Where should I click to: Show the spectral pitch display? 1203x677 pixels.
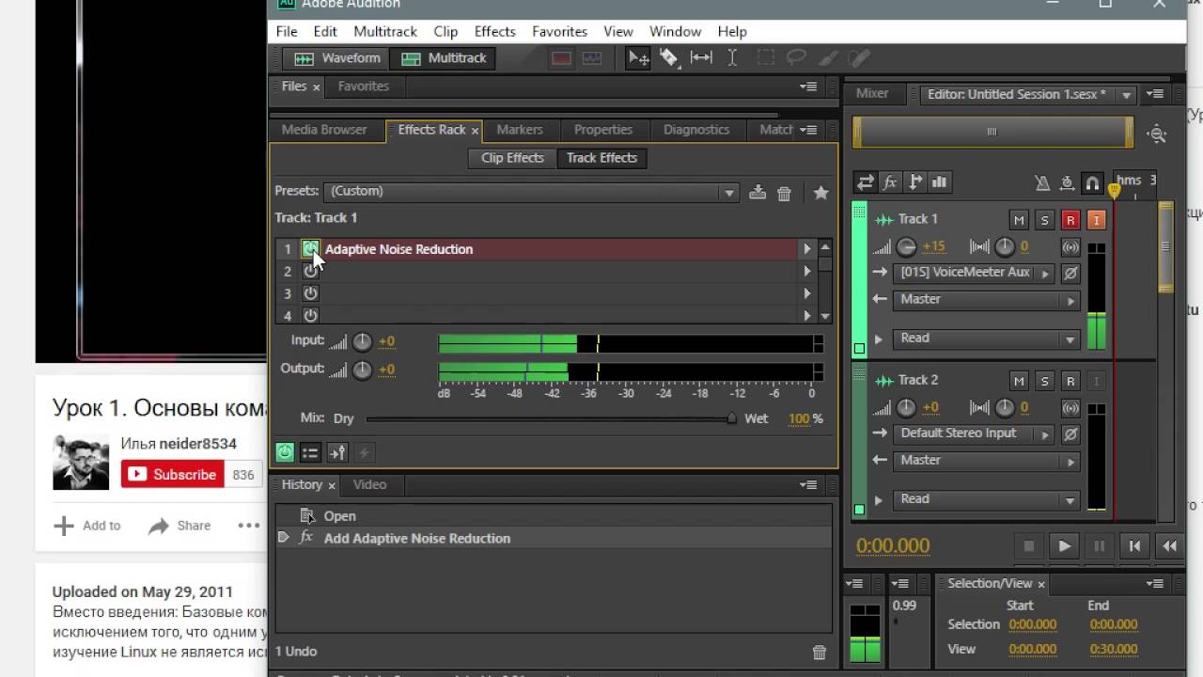[592, 58]
